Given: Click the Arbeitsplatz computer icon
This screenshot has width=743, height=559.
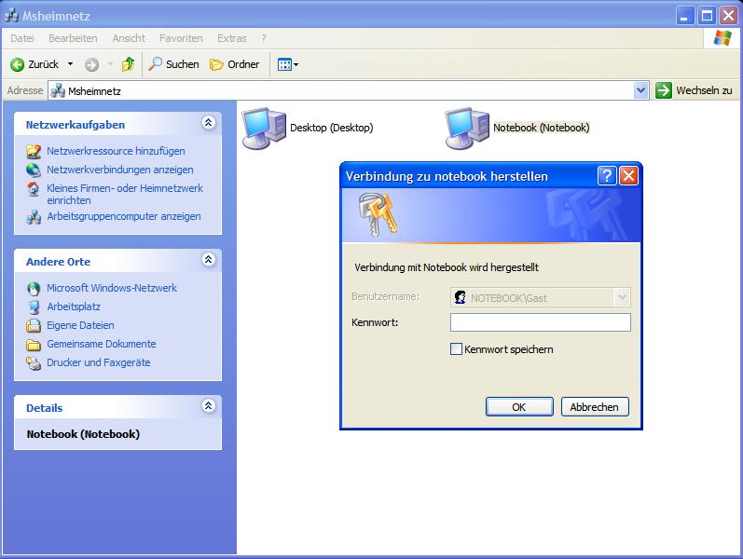Looking at the screenshot, I should [x=34, y=307].
